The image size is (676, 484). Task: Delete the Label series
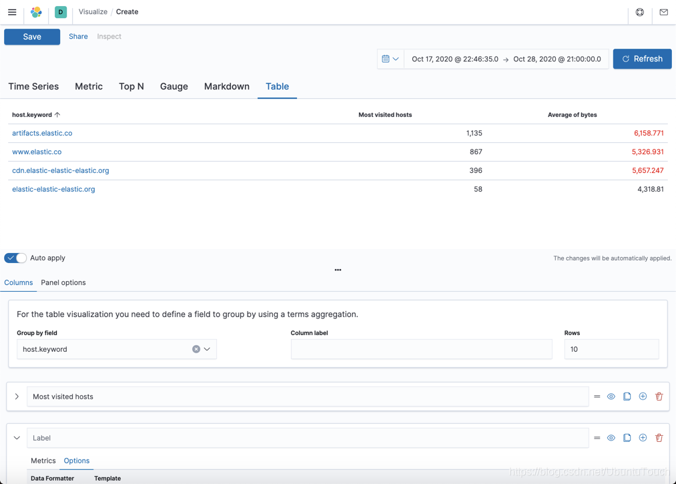[659, 438]
